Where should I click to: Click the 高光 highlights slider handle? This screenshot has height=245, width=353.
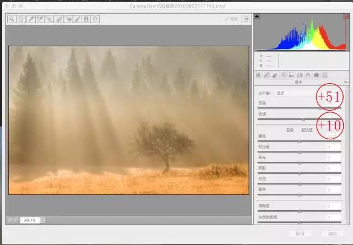(299, 163)
